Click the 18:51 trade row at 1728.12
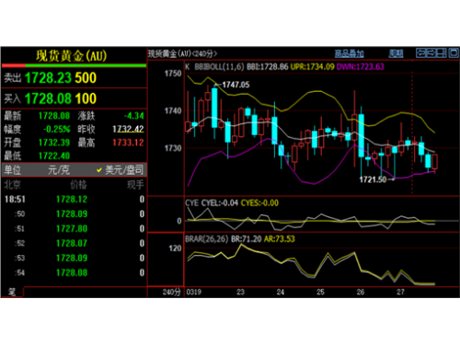Image resolution: width=460 pixels, height=345 pixels. (75, 200)
